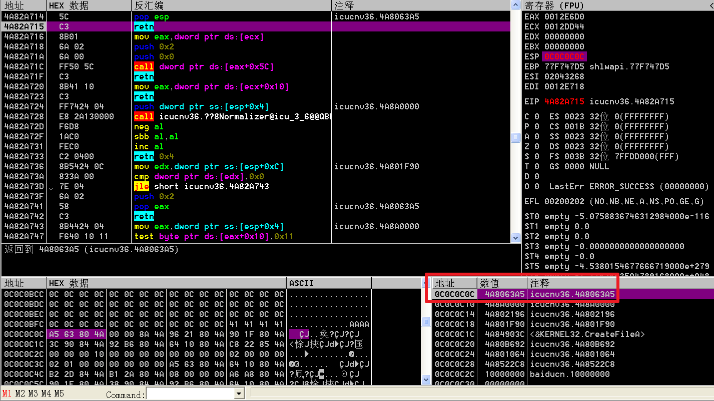Click the HEX 数据 header in disassembly pane
Image resolution: width=714 pixels, height=401 pixels.
tap(89, 5)
